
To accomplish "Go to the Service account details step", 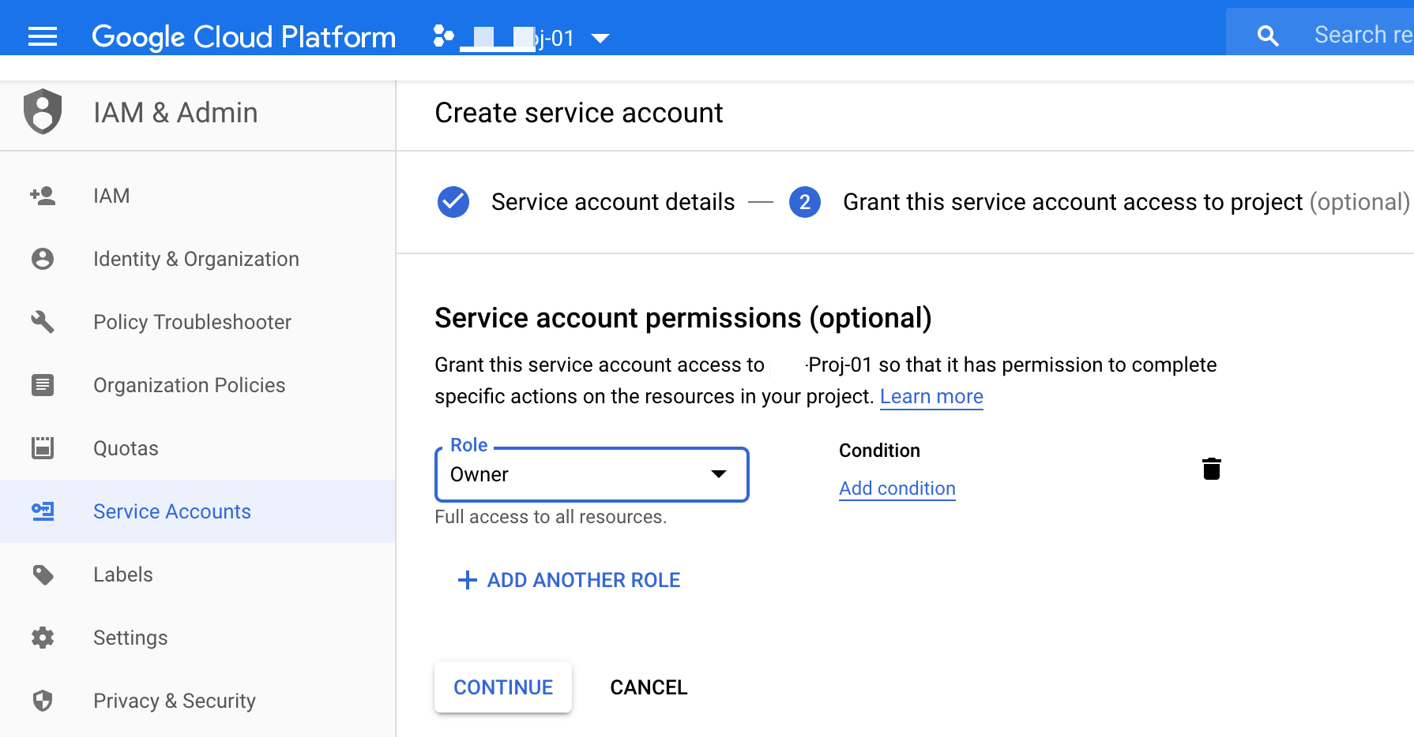I will 612,202.
